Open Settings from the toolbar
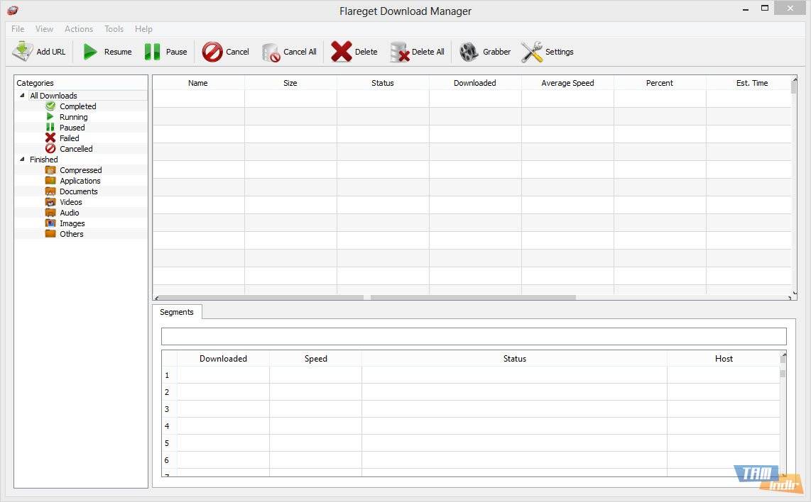811x502 pixels. 532,52
